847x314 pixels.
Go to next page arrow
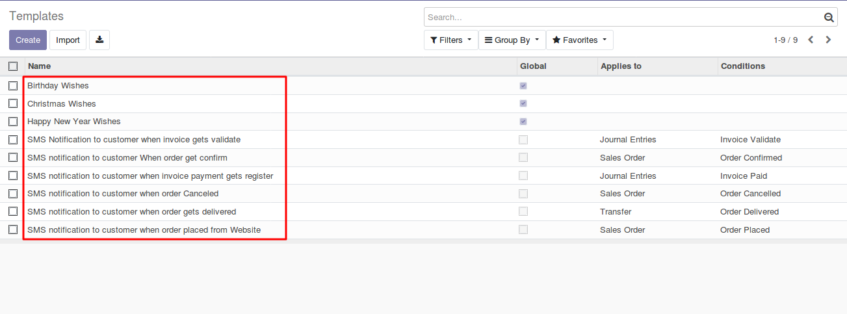coord(828,40)
